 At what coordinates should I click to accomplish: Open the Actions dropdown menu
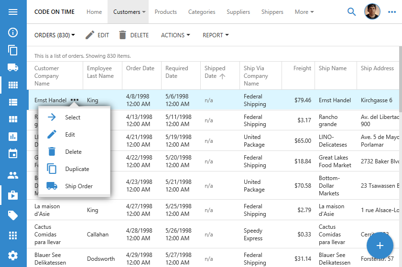(175, 35)
